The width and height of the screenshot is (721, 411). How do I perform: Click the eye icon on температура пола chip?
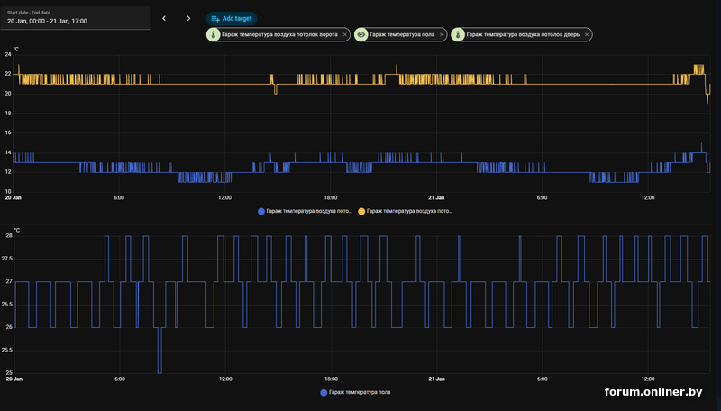(x=361, y=34)
